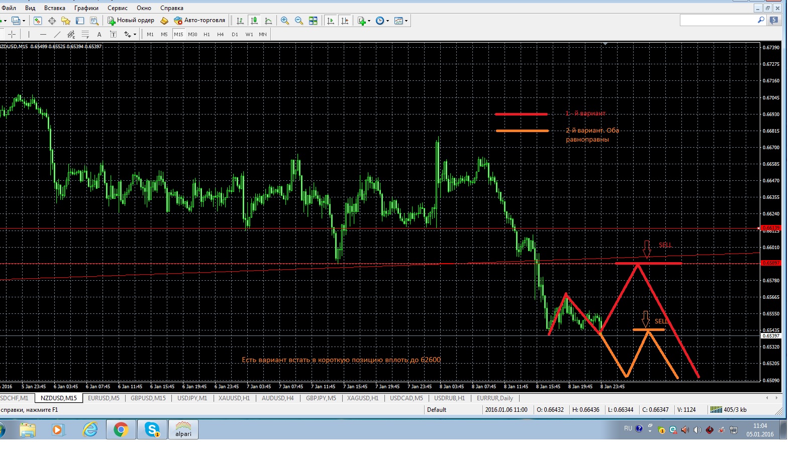Tile chart windows icon
This screenshot has height=452, width=804.
point(313,21)
